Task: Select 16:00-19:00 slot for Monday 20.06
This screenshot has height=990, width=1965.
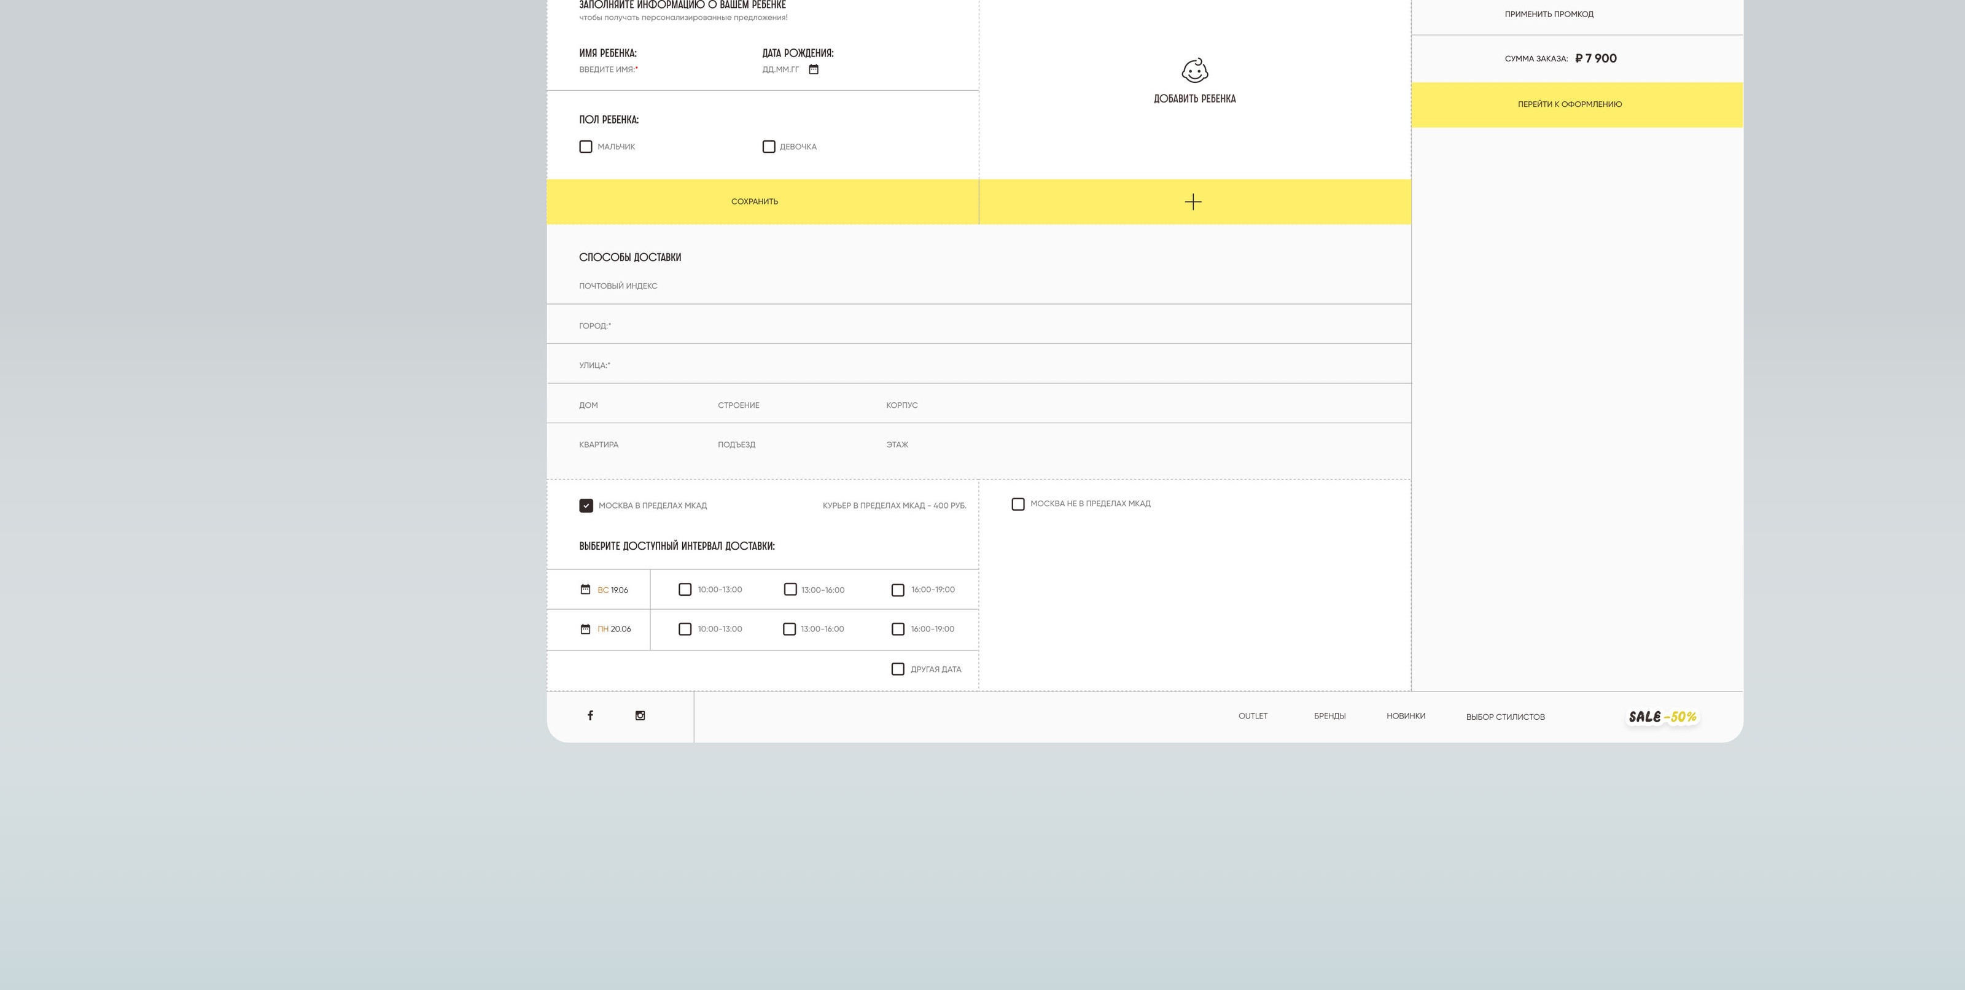Action: point(898,629)
